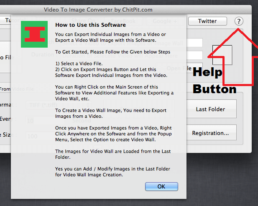Click the green and red app icon
The height and width of the screenshot is (206, 258).
click(x=34, y=34)
